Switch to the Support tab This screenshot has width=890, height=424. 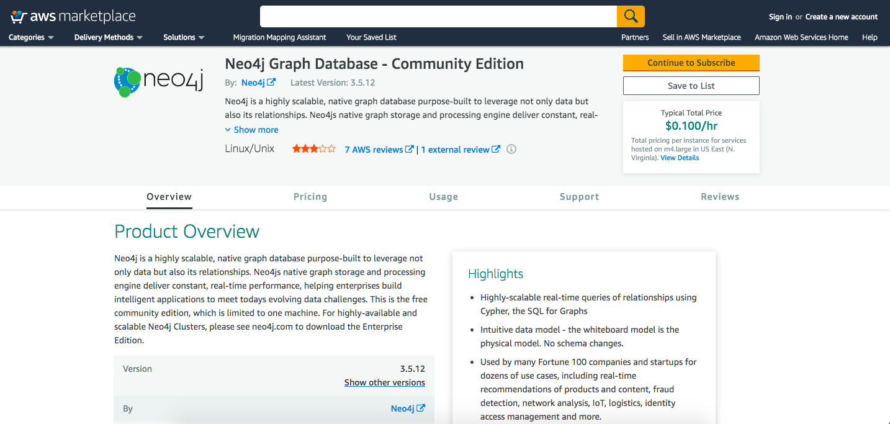580,197
